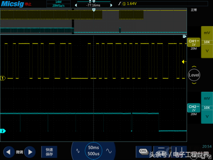This screenshot has height=160, width=213.
Task: Select the CH1 10X probe setting
Action: (207, 42)
